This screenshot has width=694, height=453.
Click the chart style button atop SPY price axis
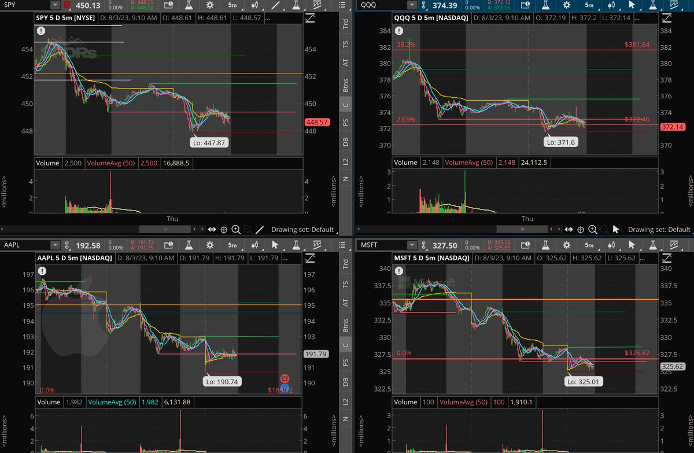(x=309, y=19)
